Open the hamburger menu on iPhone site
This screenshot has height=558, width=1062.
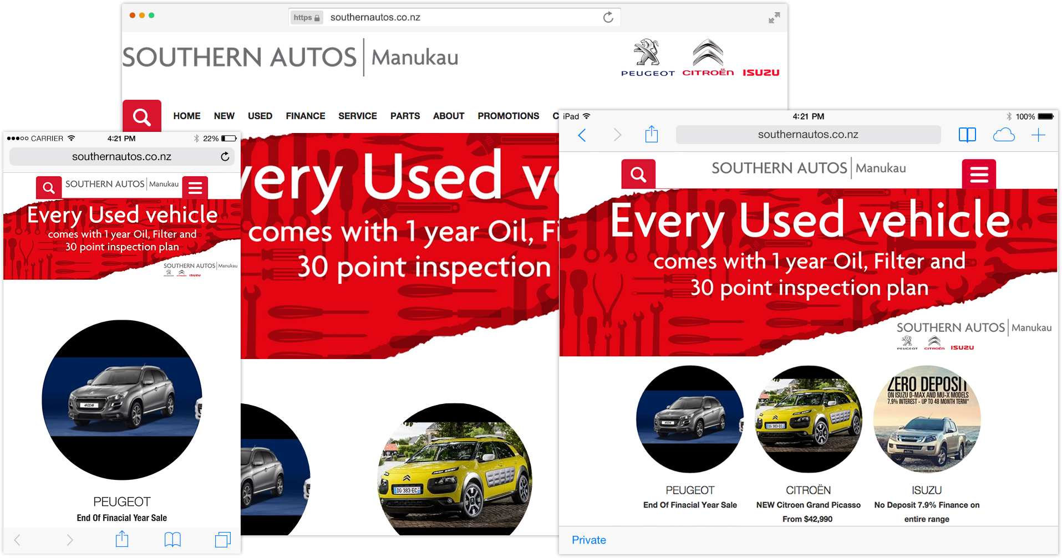pyautogui.click(x=195, y=188)
